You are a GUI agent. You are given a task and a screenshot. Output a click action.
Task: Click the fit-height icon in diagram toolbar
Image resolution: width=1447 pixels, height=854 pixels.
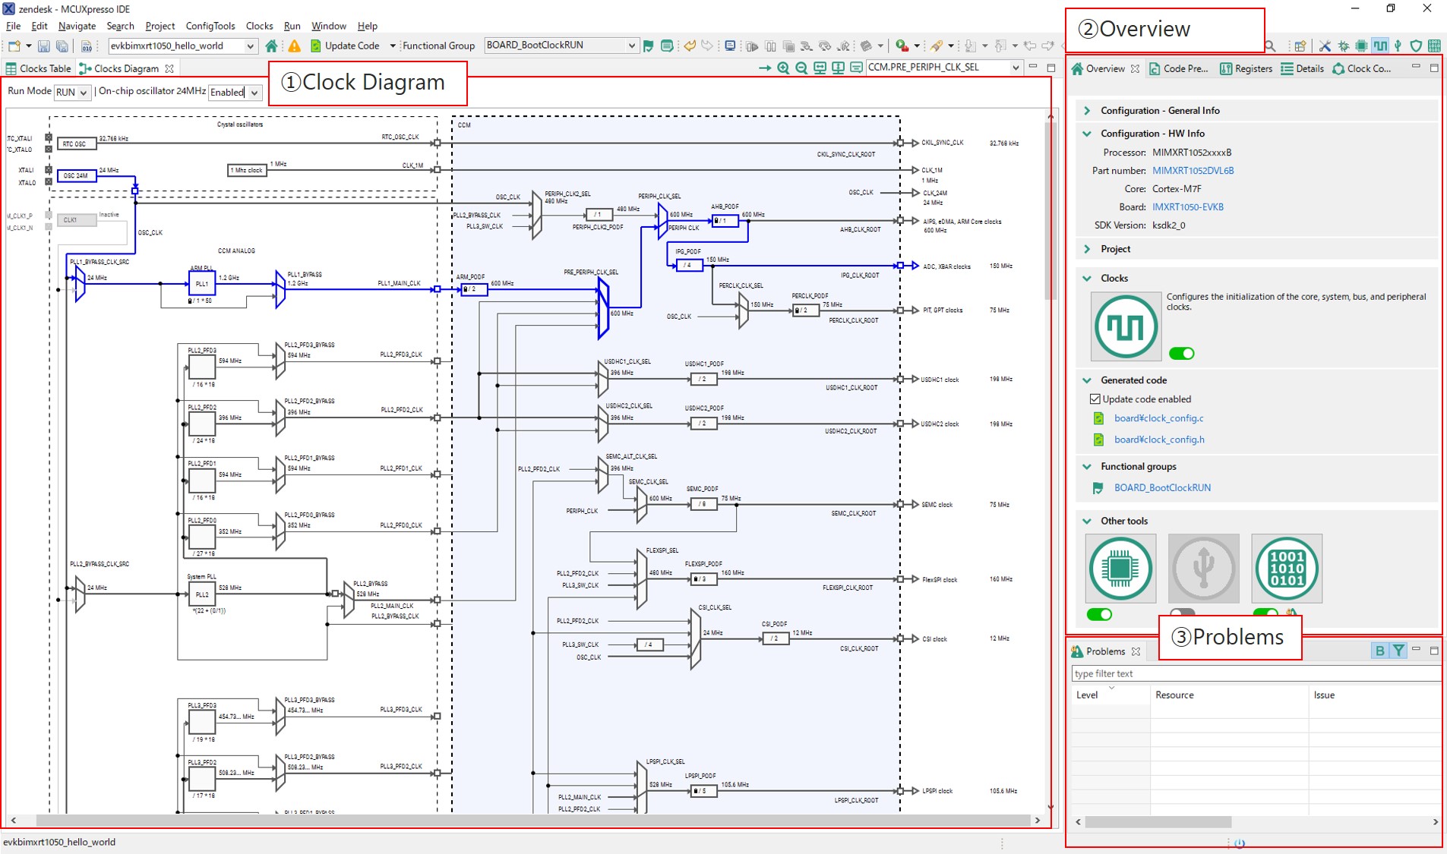838,68
